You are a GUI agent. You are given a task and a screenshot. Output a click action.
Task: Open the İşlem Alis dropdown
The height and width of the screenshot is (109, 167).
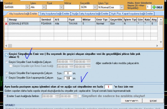[x=44, y=7]
